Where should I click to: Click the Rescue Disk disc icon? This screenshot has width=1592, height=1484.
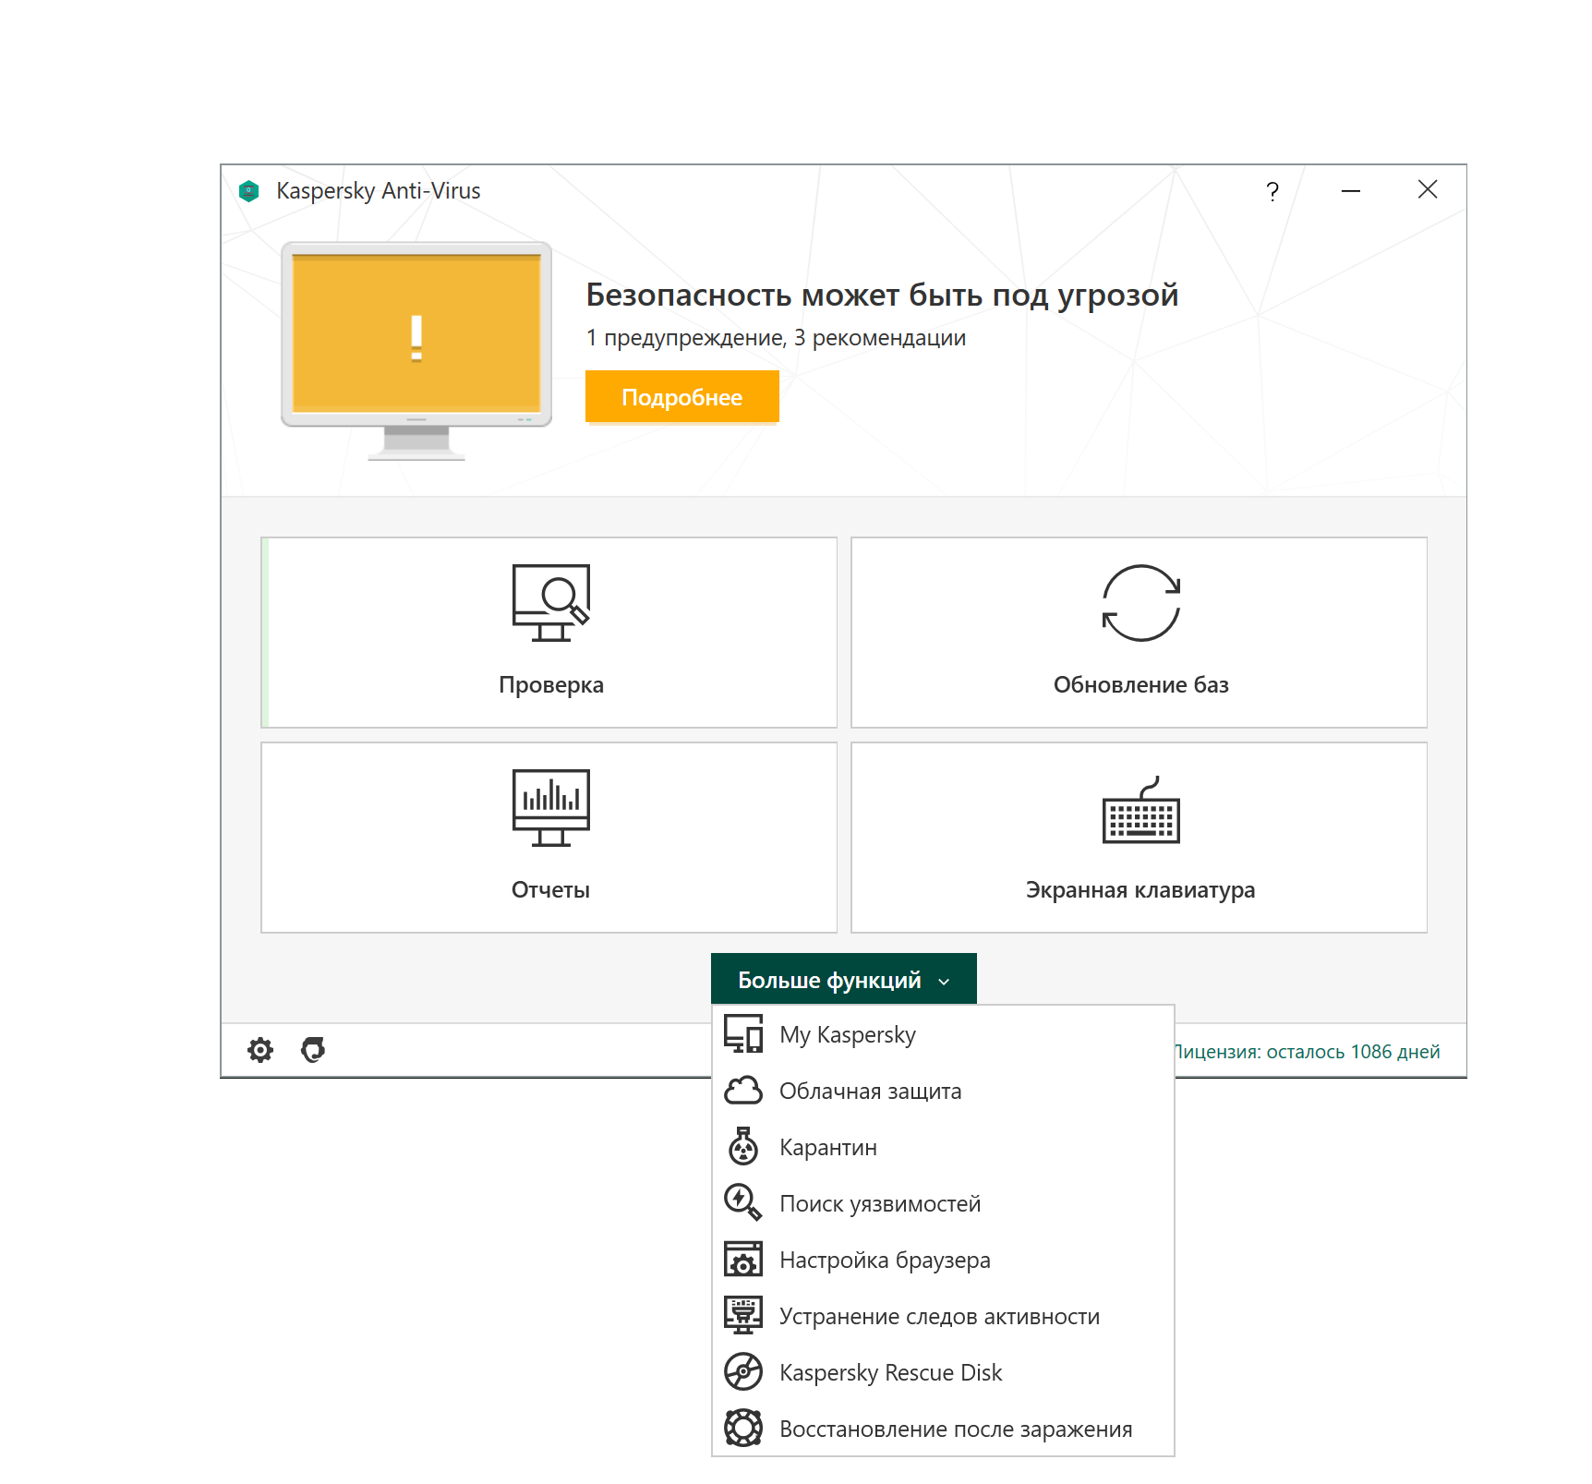pos(743,1372)
